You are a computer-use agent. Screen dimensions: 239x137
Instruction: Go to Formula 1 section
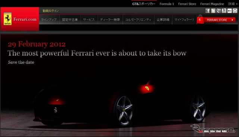[167, 4]
